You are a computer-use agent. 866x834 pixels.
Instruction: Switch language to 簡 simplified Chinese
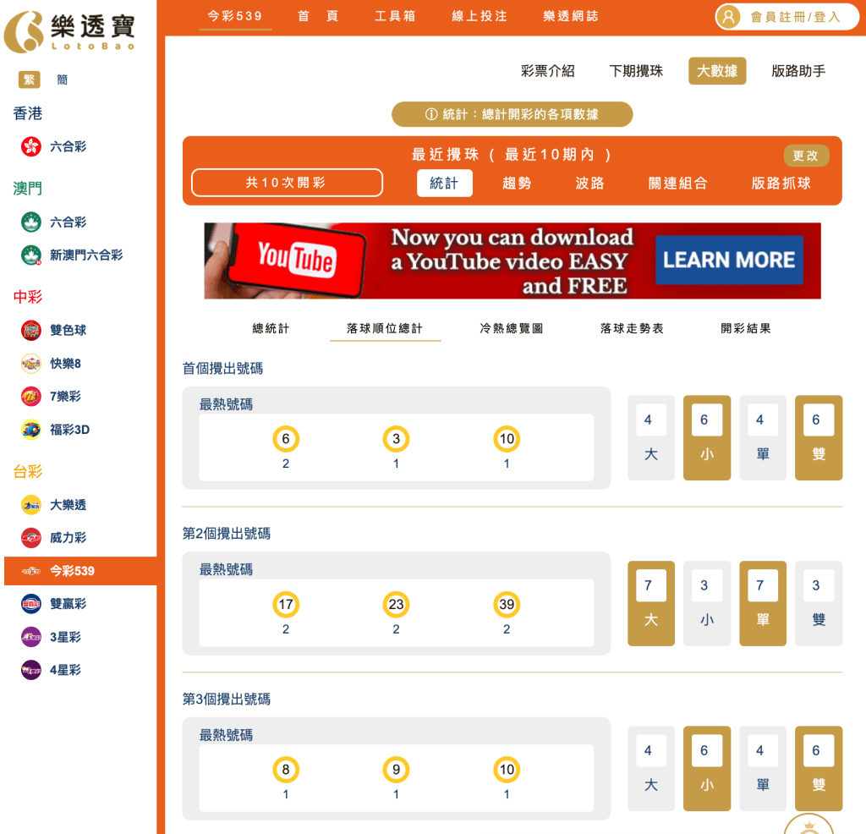[63, 80]
